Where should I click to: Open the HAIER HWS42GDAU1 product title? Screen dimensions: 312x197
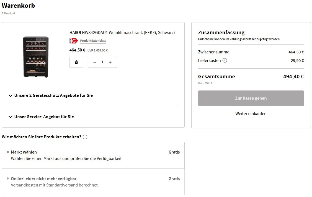[x=122, y=33]
